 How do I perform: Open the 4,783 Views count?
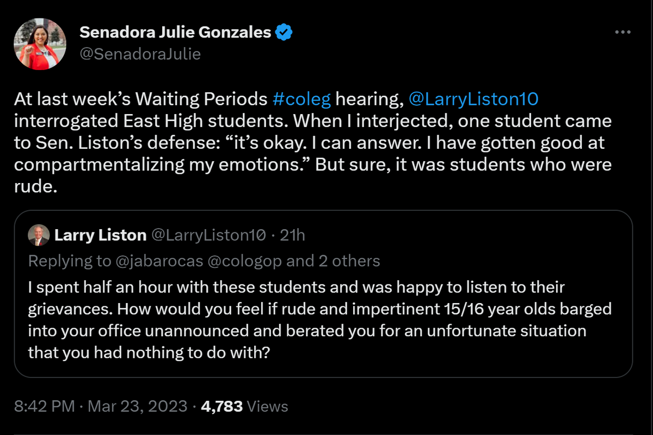pos(244,406)
